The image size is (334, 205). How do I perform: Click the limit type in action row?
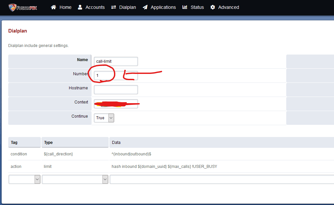(x=48, y=167)
